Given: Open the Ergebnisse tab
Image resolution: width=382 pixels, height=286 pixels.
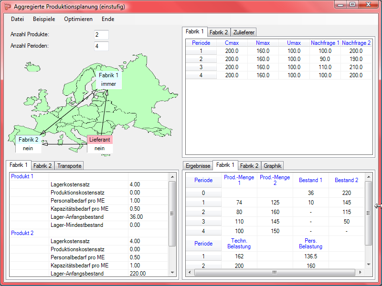Looking at the screenshot, I should (198, 166).
